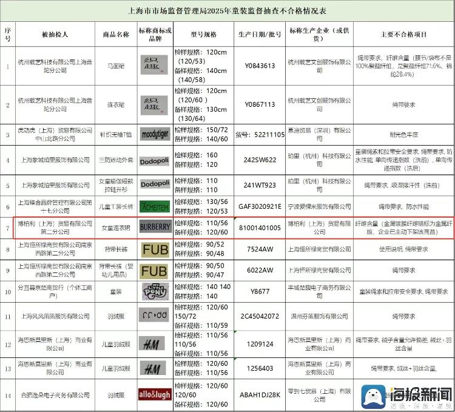Click spec cell 检样规格：130/56 in row 6

[x=201, y=202]
